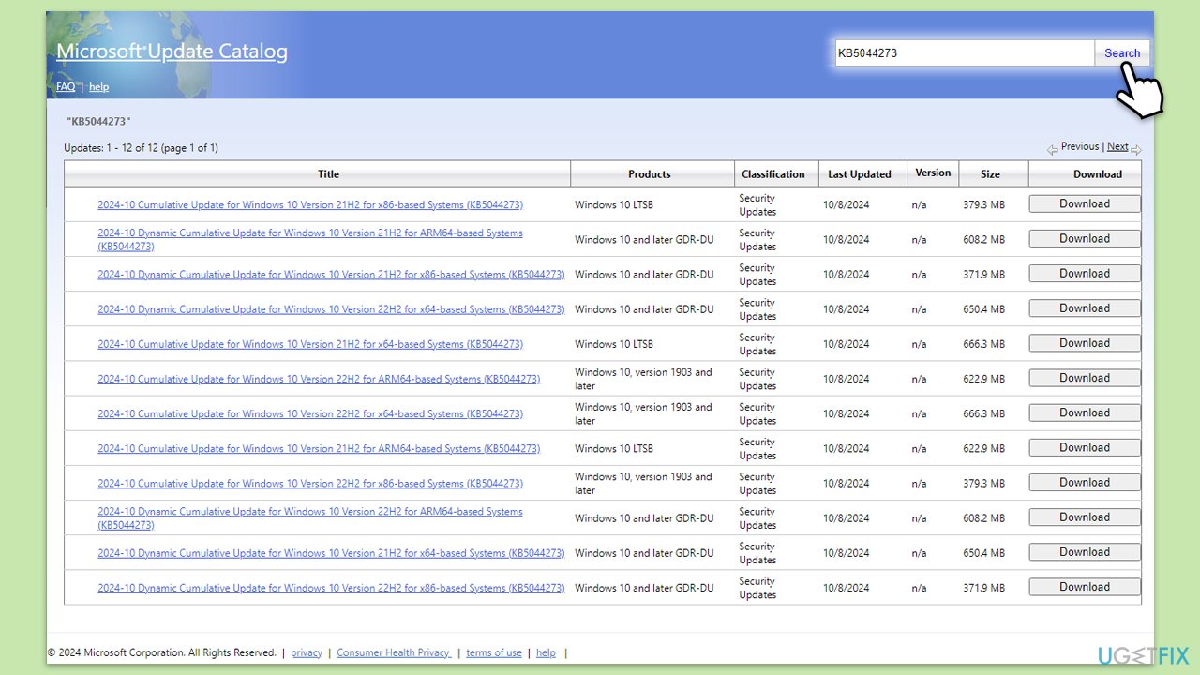The height and width of the screenshot is (675, 1200).
Task: Go to Next results page
Action: 1117,146
